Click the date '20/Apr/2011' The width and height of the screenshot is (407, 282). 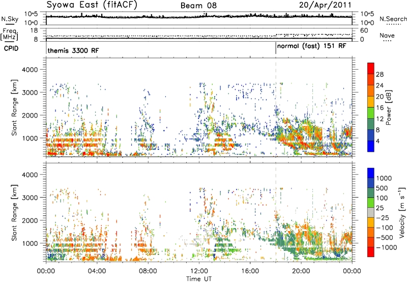point(325,5)
